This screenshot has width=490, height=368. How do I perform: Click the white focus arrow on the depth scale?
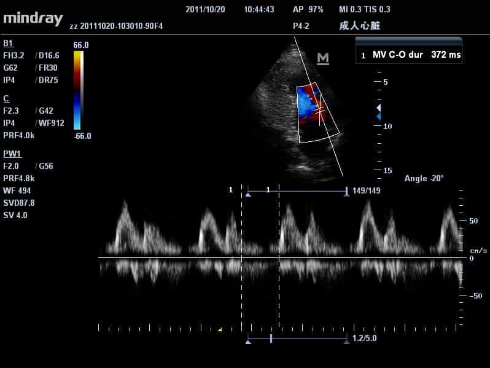pyautogui.click(x=379, y=108)
